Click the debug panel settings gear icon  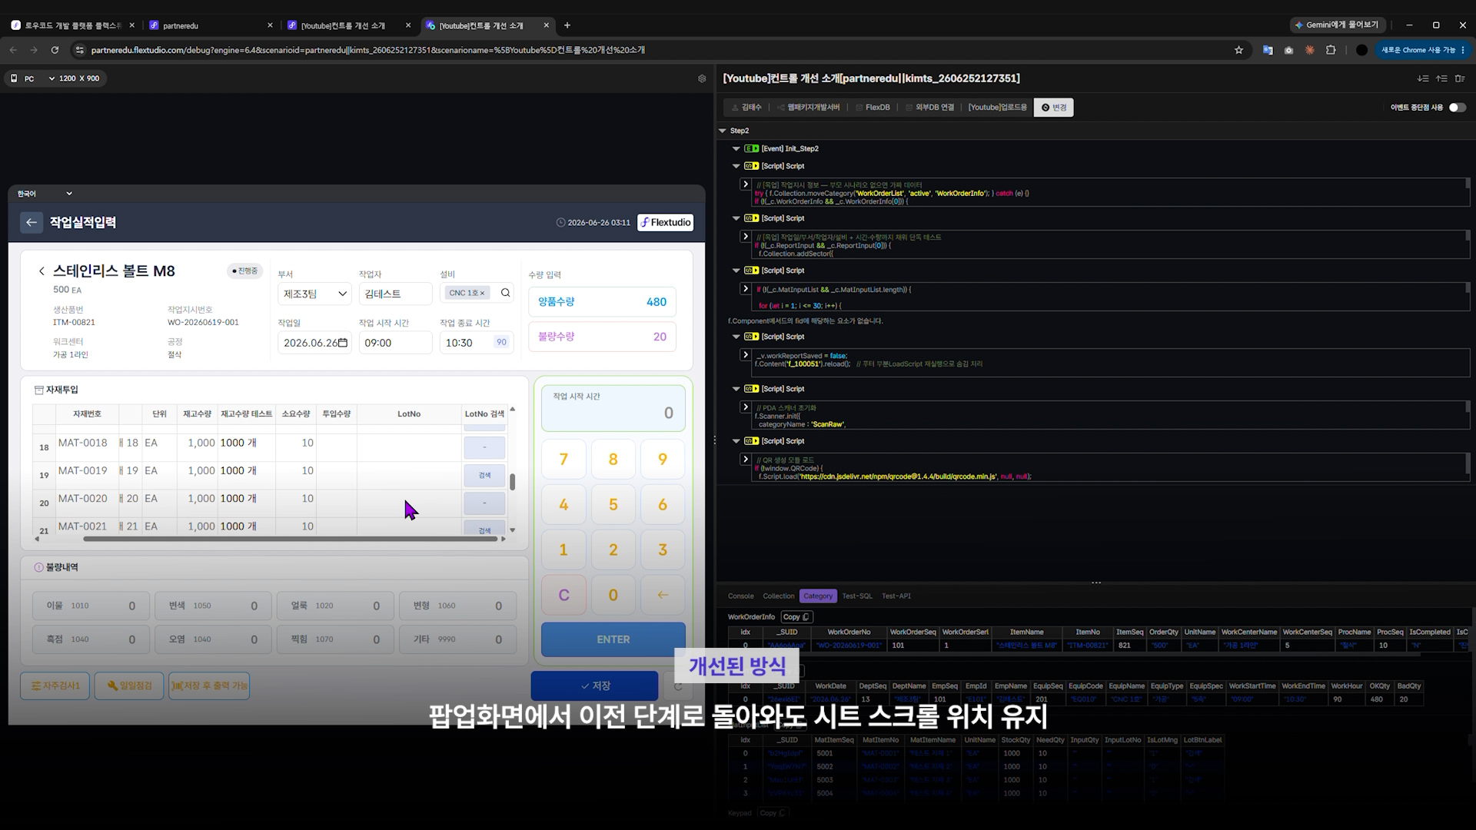coord(702,78)
